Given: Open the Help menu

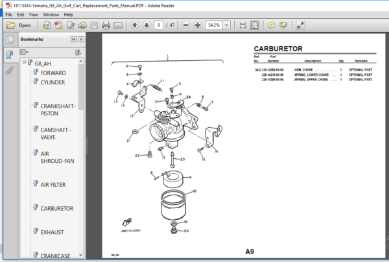Looking at the screenshot, I should [69, 15].
